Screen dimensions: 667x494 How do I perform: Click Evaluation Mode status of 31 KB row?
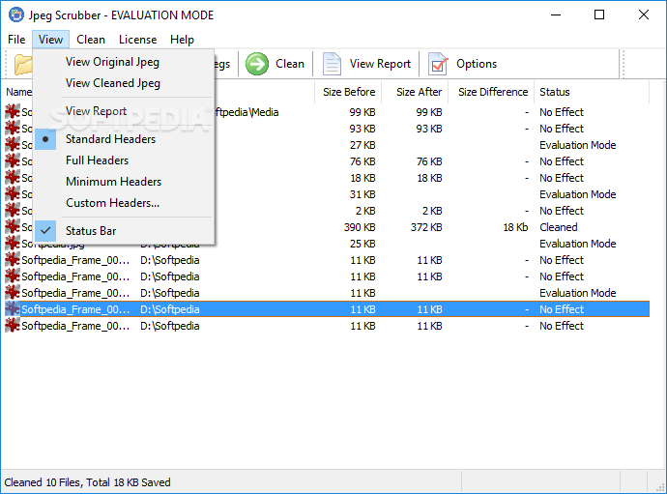578,194
